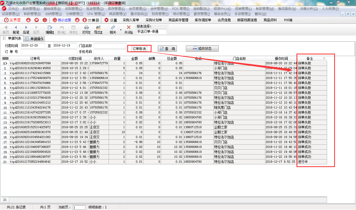Open 商品资料 shortcut

pyautogui.click(x=270, y=20)
